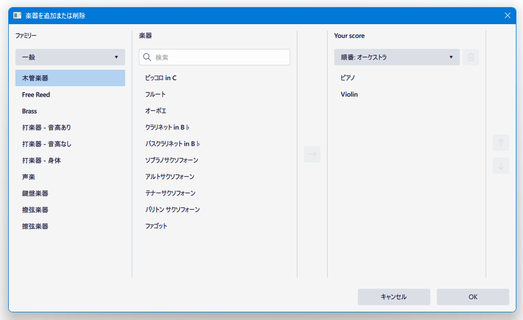
Task: Click the trash delete instrument icon
Action: point(470,57)
